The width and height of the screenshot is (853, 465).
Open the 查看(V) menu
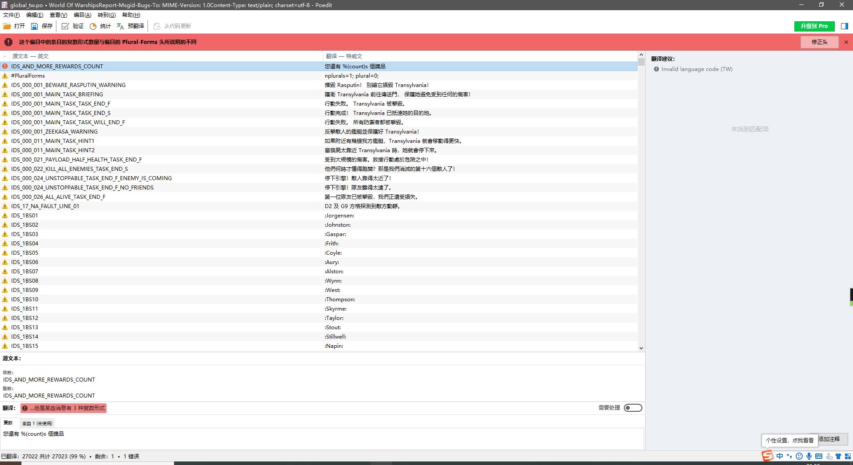(58, 15)
